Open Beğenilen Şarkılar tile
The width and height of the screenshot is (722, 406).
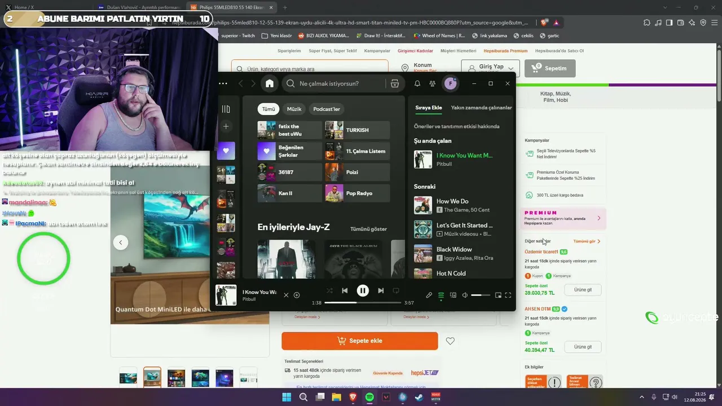[x=289, y=151]
